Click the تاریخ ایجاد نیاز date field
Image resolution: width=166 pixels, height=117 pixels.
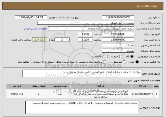118,34
